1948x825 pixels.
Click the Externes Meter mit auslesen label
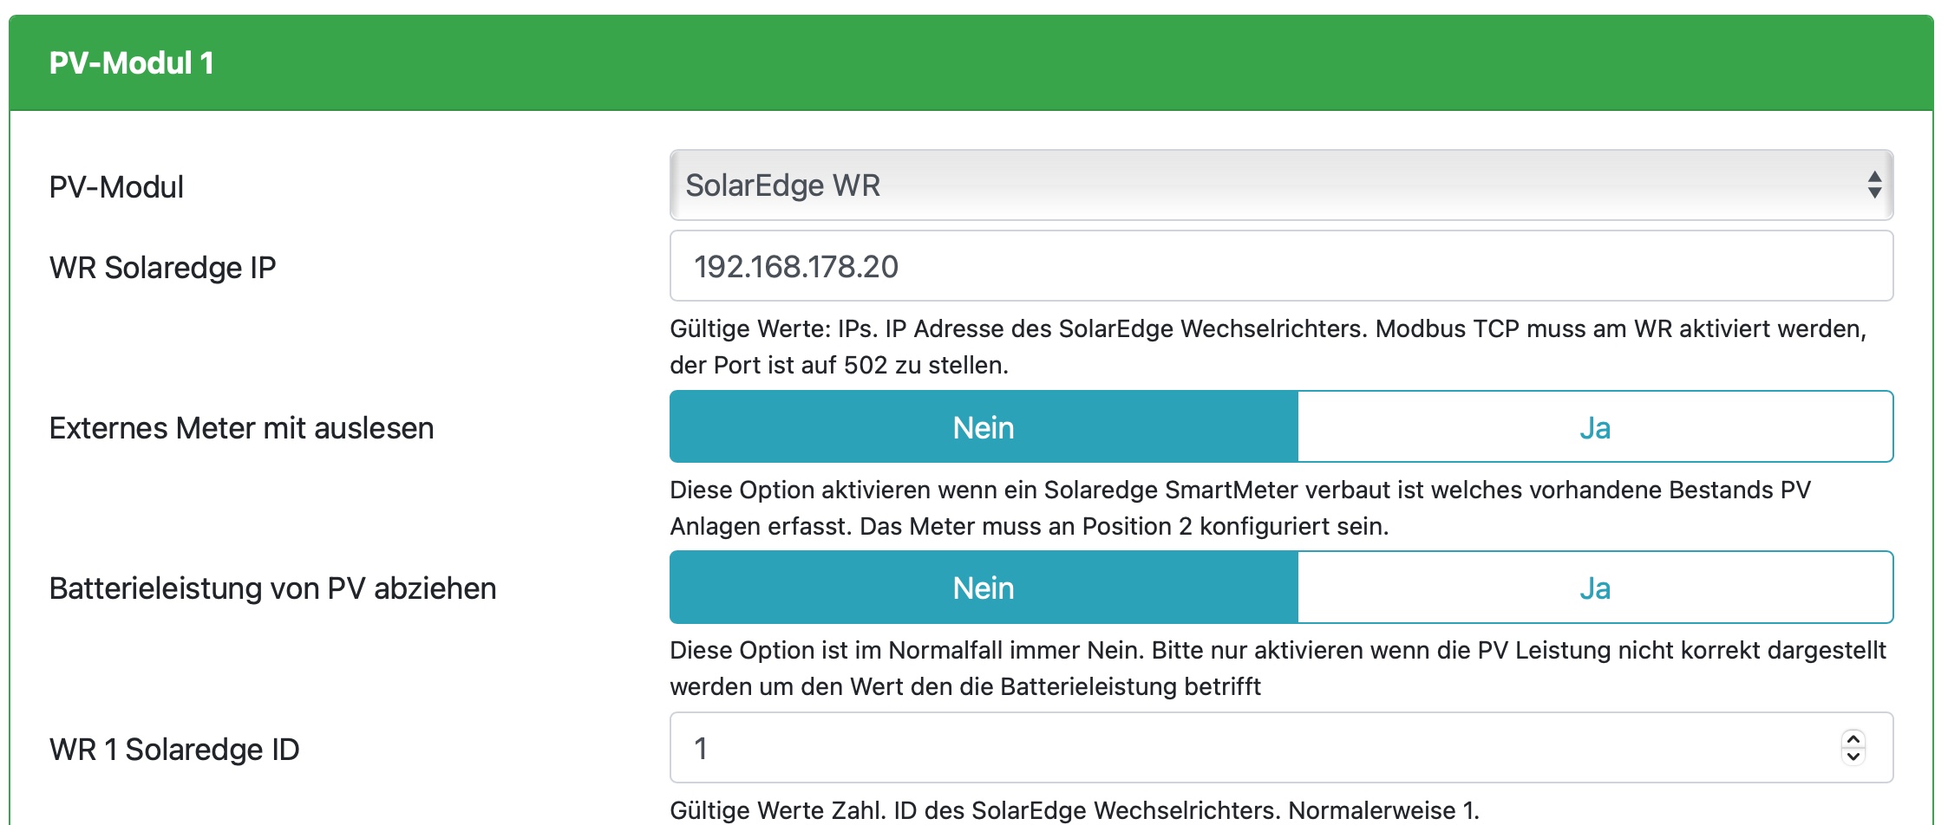point(241,428)
